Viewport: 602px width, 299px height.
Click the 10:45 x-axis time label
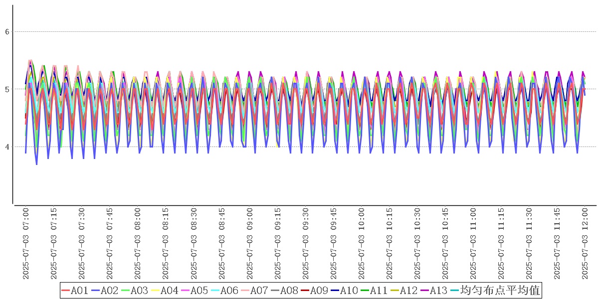pos(445,244)
